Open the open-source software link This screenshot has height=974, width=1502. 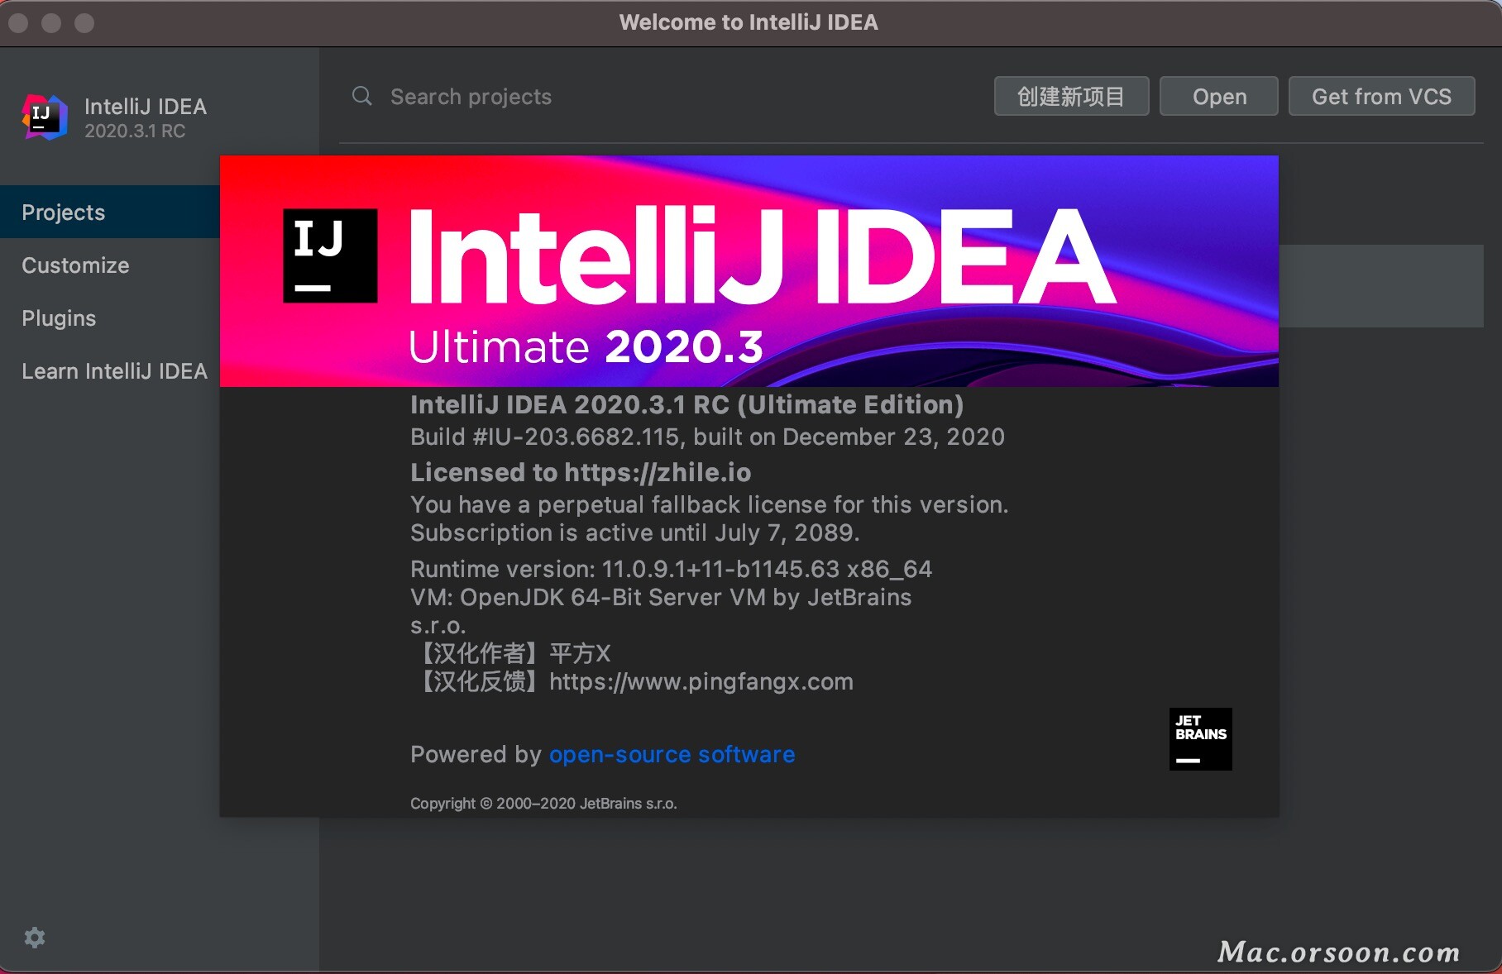coord(672,754)
